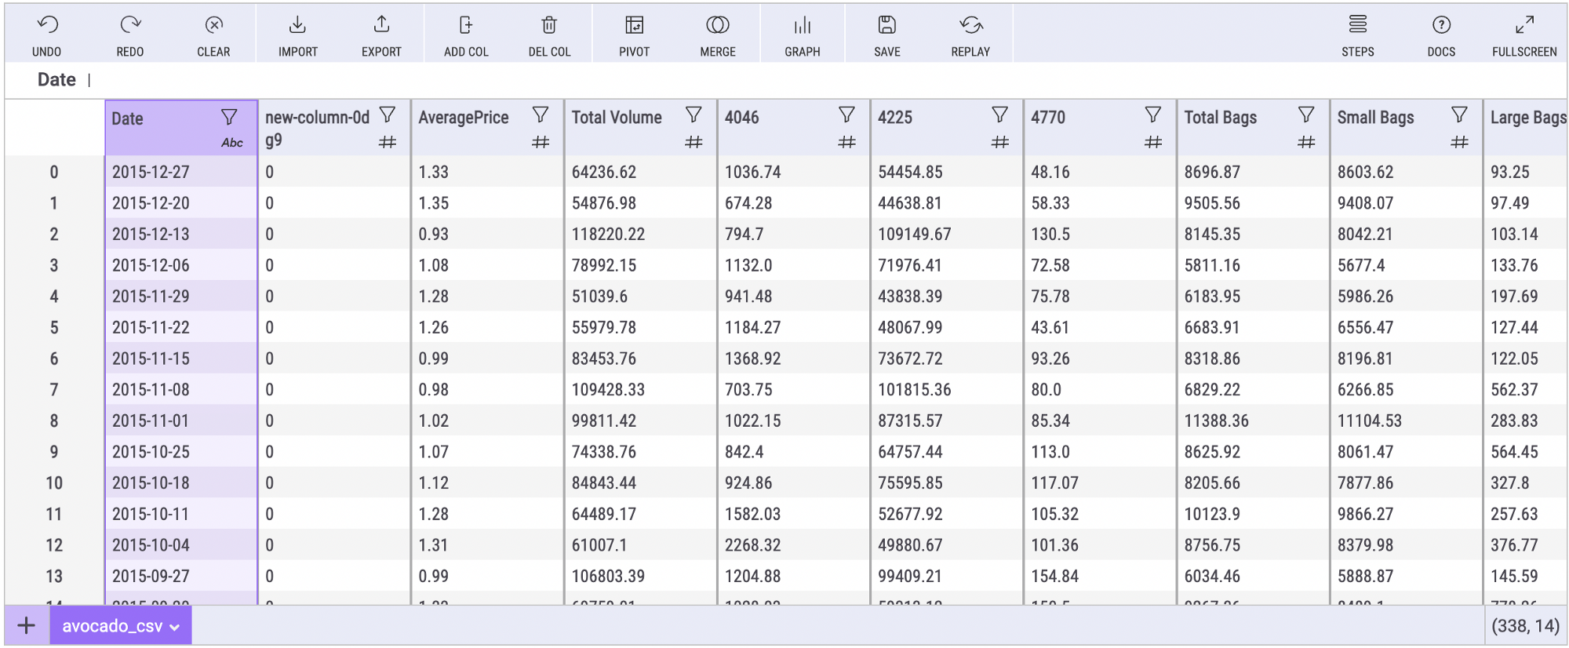1569x648 pixels.
Task: Open the Import tool
Action: point(297,26)
